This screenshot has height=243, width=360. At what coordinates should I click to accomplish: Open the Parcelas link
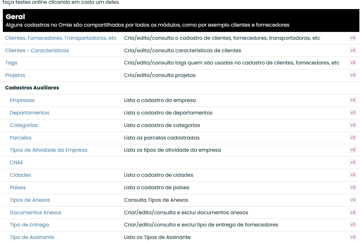[x=21, y=138]
